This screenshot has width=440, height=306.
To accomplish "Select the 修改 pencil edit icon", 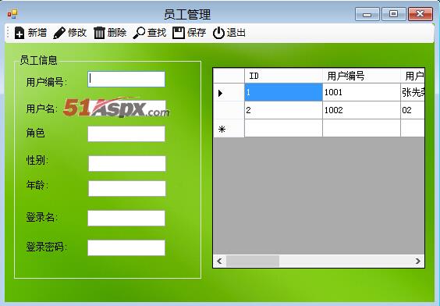I will (59, 33).
